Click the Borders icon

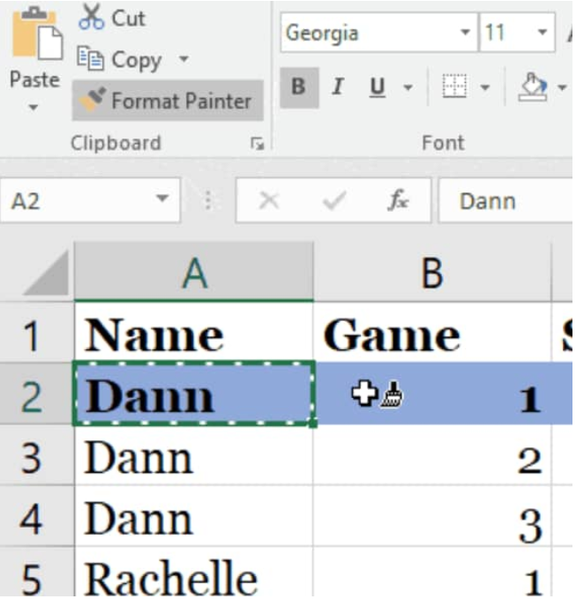[x=454, y=86]
